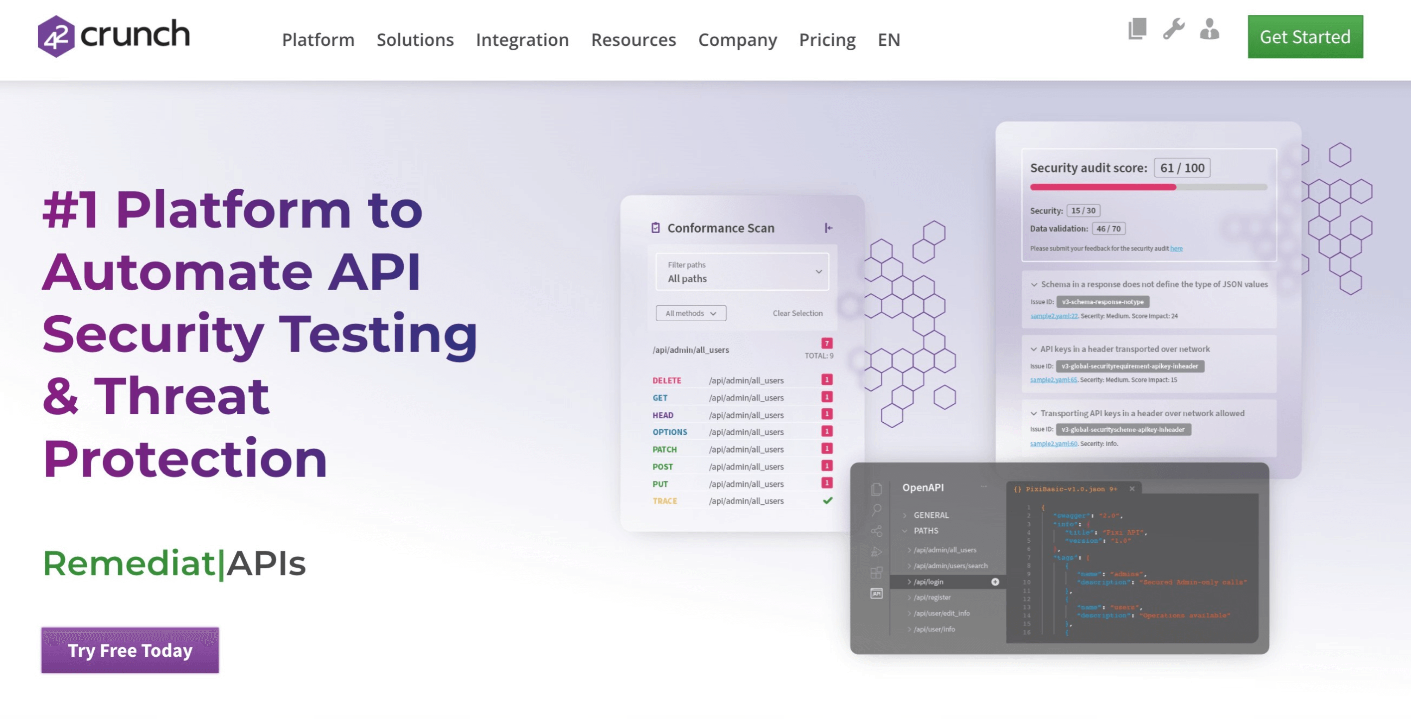The width and height of the screenshot is (1411, 719).
Task: Click the Try Free Today button
Action: 130,650
